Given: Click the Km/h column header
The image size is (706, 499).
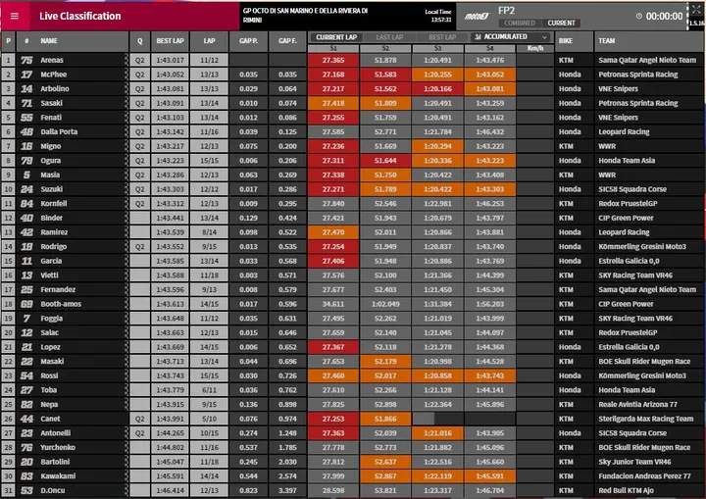Looking at the screenshot, I should point(535,48).
